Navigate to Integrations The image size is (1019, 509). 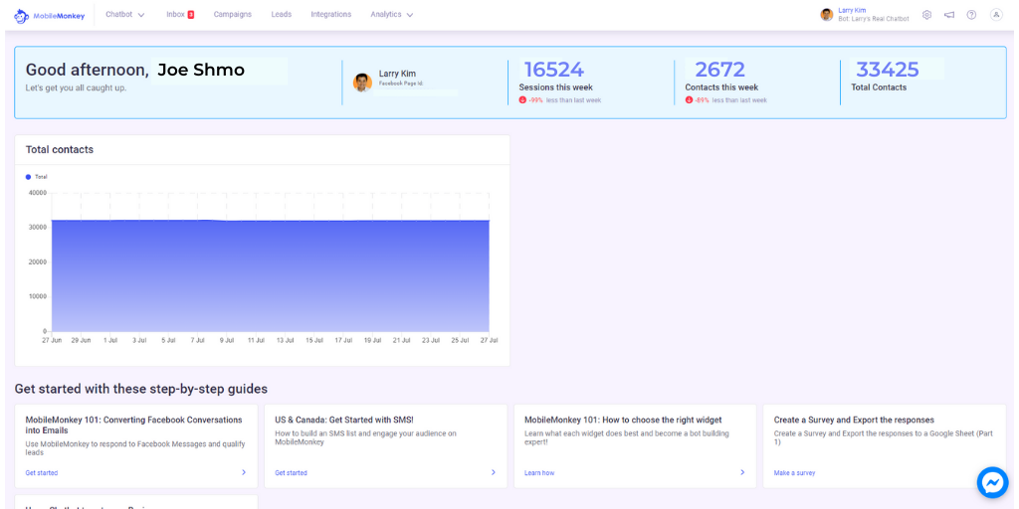(330, 14)
